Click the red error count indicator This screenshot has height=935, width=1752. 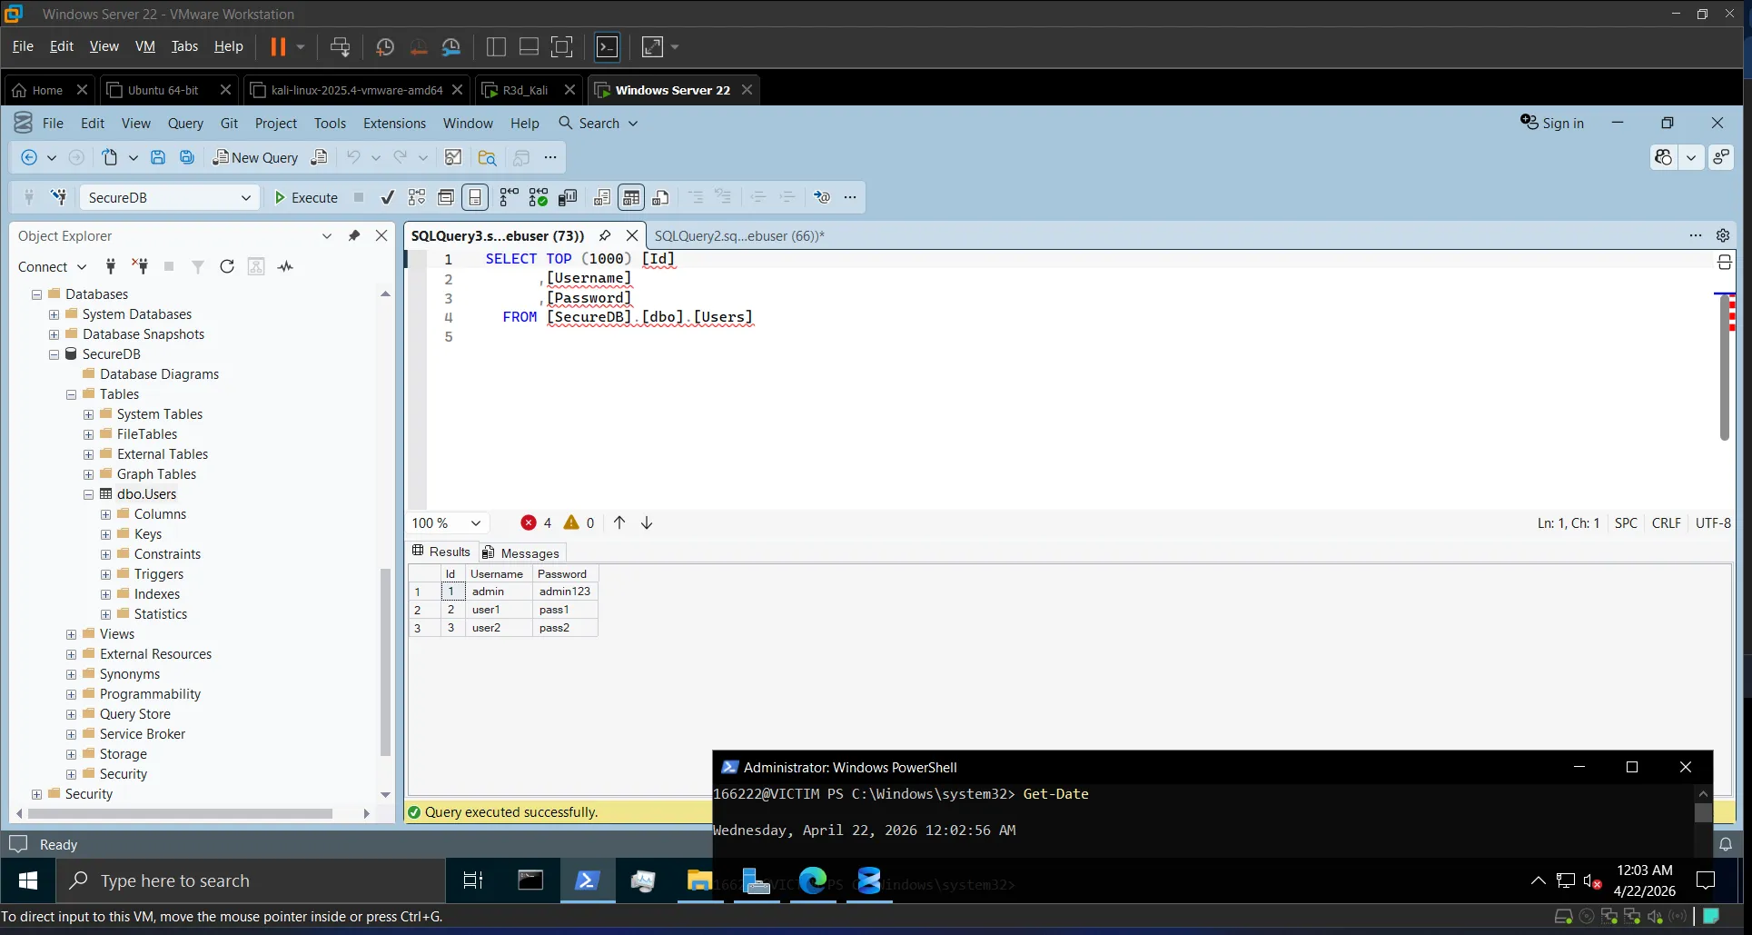536,522
